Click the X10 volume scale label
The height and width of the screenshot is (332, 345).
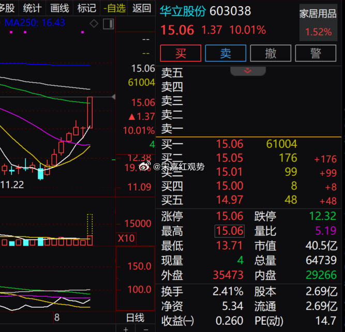pos(126,238)
